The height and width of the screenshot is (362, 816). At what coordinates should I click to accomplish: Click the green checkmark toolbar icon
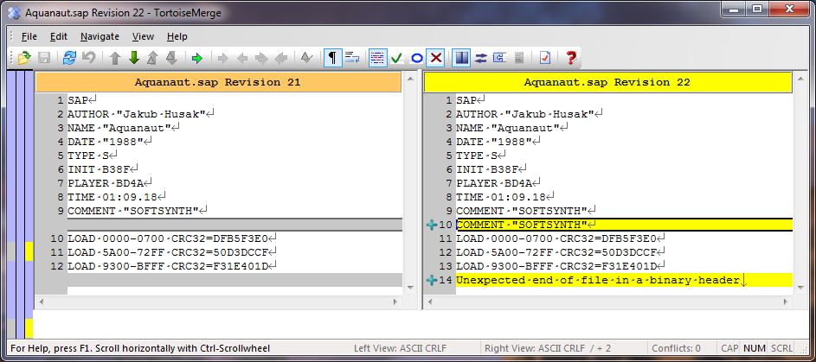click(397, 58)
